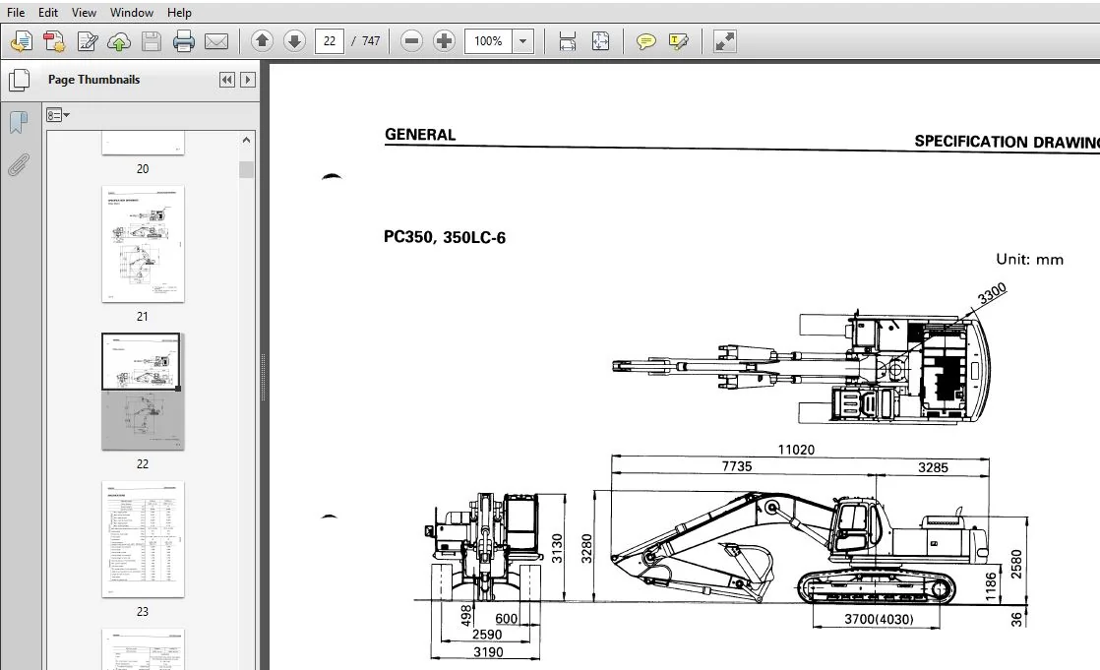Image resolution: width=1100 pixels, height=670 pixels.
Task: Click the total page count 747
Action: [370, 41]
